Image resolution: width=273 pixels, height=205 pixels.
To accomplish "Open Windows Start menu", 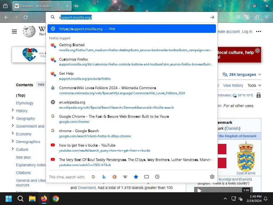I will (x=9, y=199).
